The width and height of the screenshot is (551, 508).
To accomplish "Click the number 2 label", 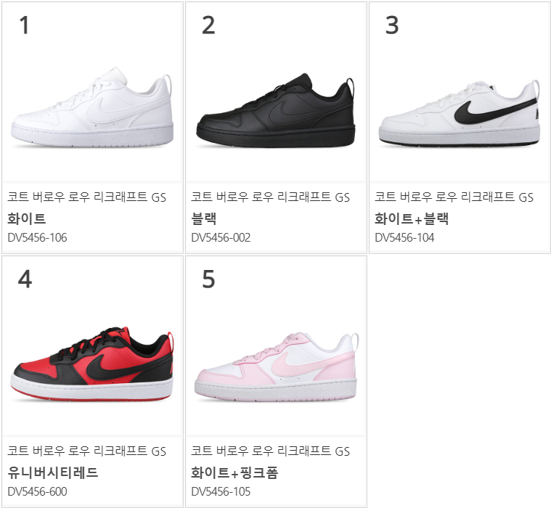I will (x=208, y=25).
